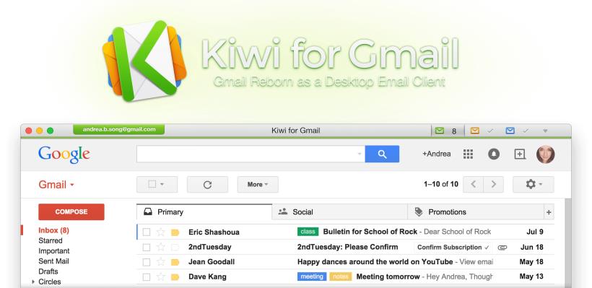Toggle importance marker on Eric Shashoua email

coord(175,232)
